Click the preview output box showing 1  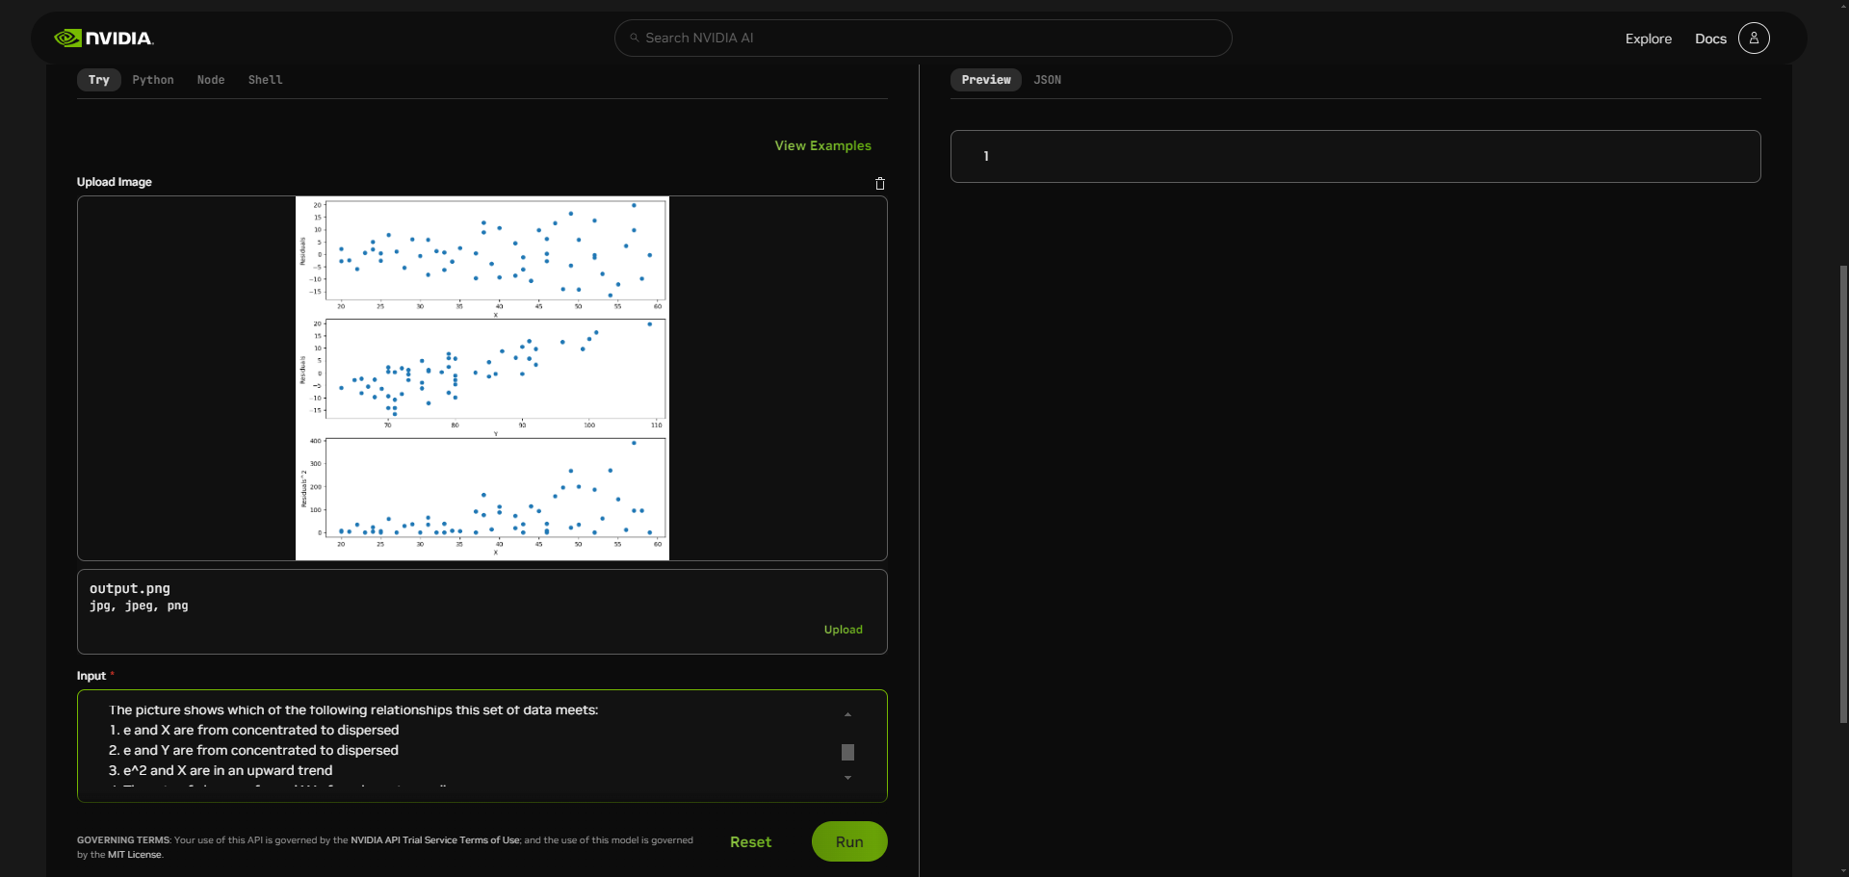tap(1355, 156)
